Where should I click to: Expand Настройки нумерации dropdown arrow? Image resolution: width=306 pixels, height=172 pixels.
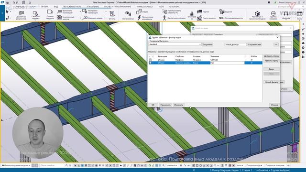[x=106, y=11]
